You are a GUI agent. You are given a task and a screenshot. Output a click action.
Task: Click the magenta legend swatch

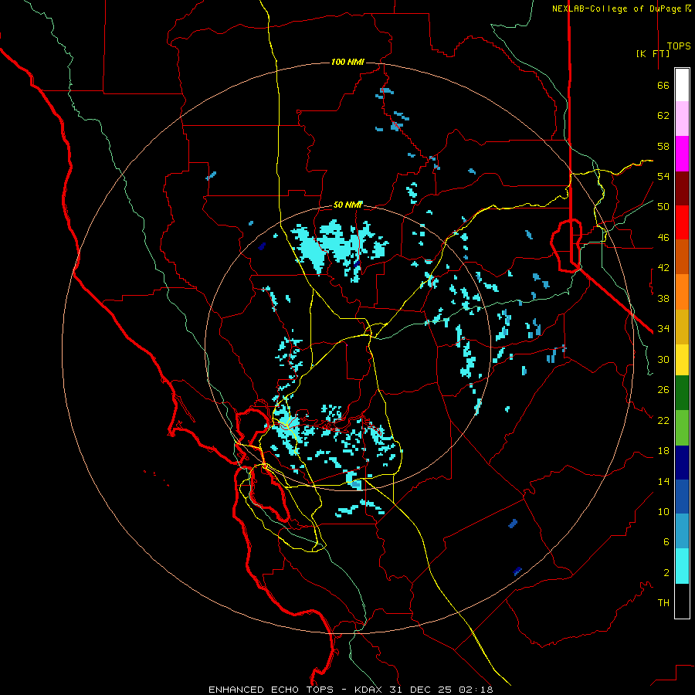(682, 154)
